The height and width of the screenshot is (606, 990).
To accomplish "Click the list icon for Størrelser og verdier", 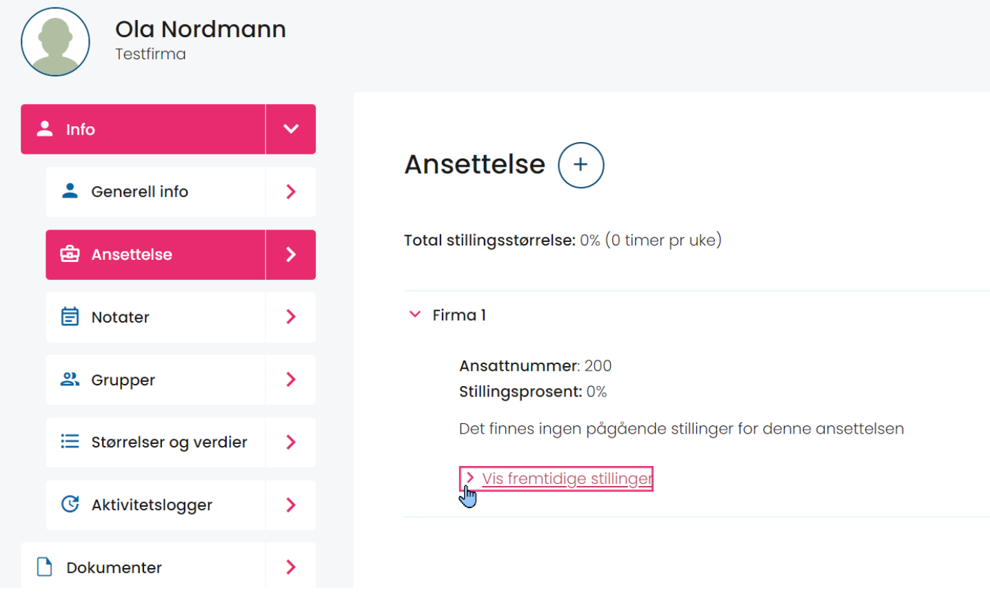I will (x=70, y=441).
